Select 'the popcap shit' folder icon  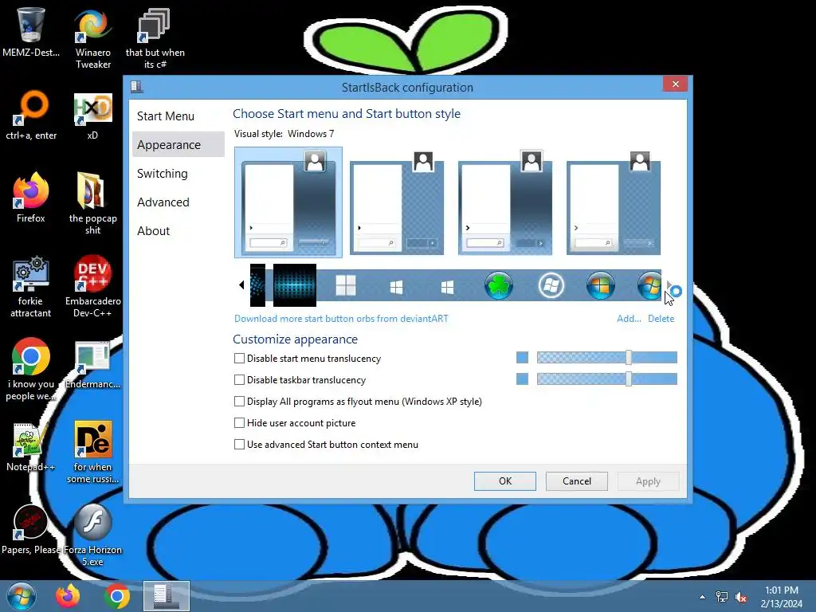click(92, 204)
